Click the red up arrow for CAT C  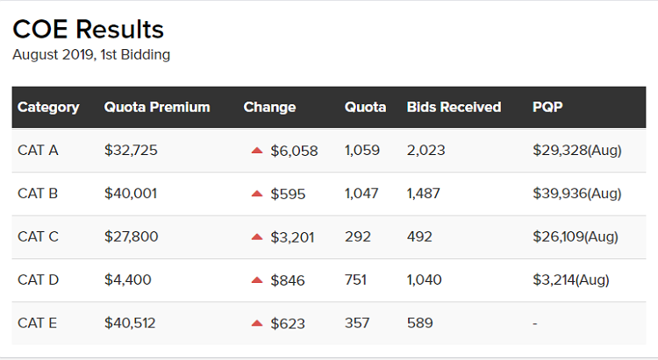(257, 236)
